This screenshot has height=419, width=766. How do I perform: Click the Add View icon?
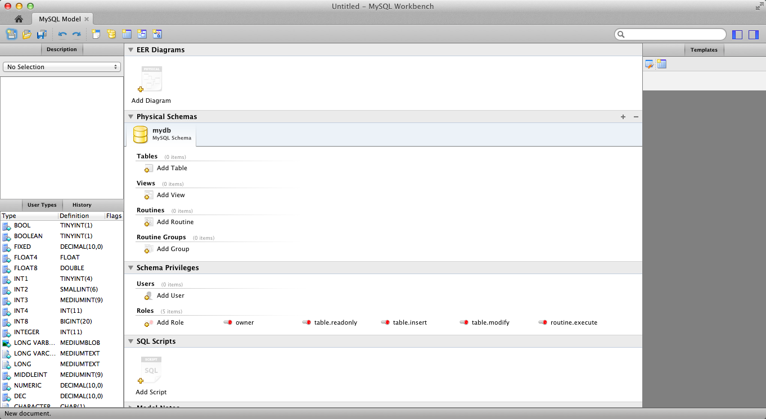tap(148, 195)
